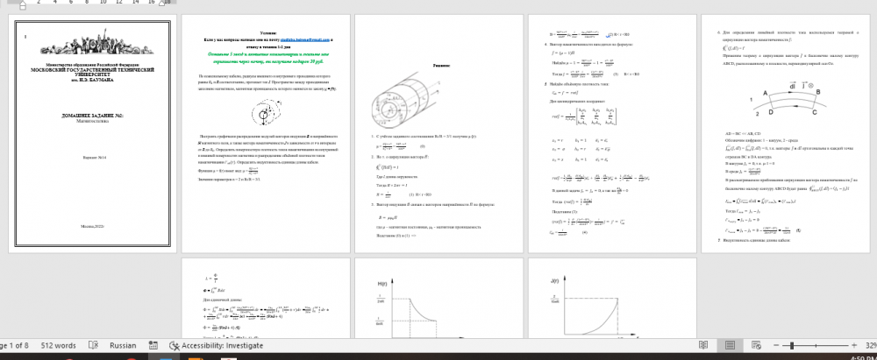Open the spelling and proofing check icon
The image size is (877, 360).
point(94,345)
